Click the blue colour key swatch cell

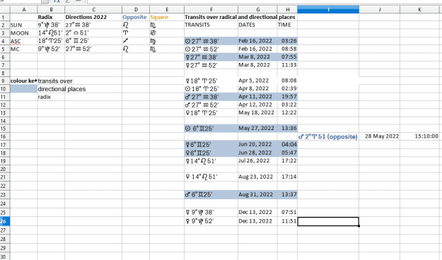[23, 89]
